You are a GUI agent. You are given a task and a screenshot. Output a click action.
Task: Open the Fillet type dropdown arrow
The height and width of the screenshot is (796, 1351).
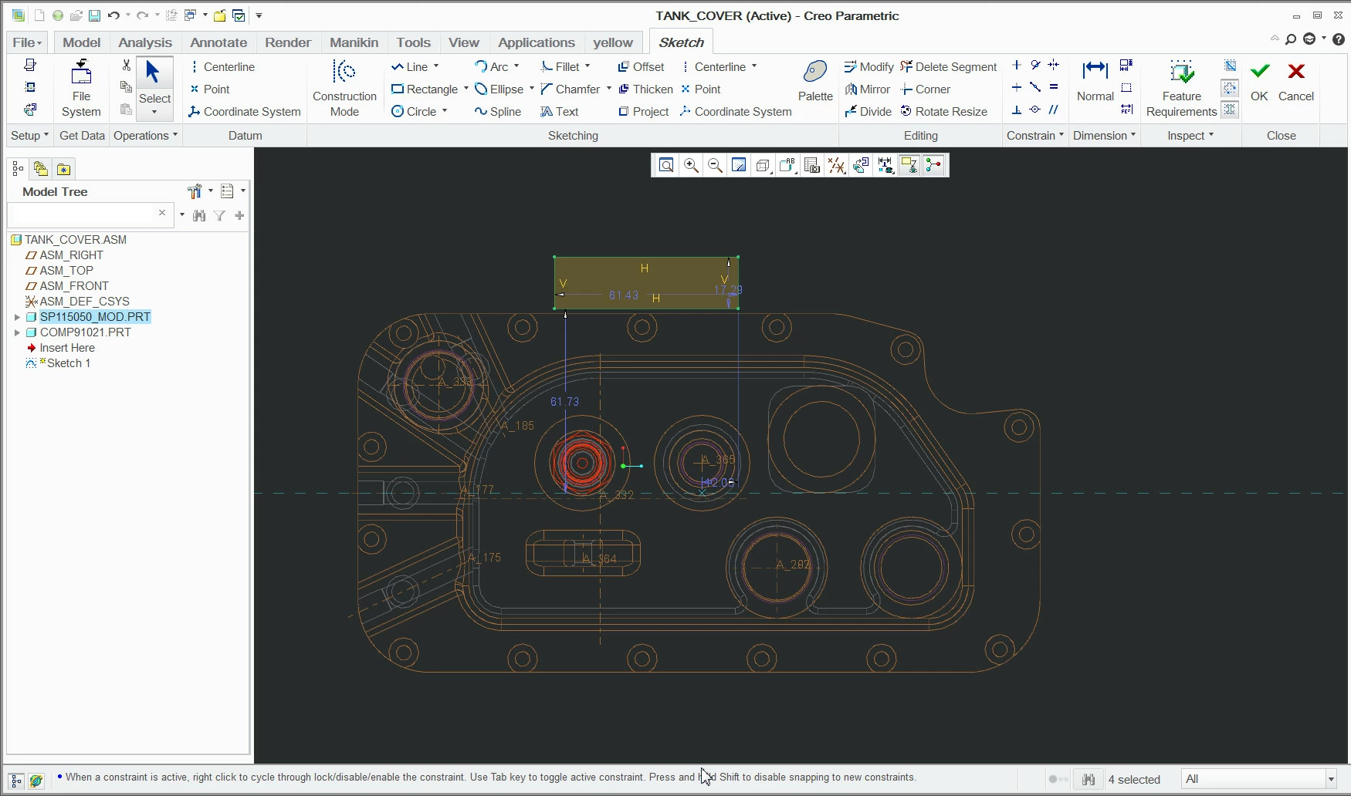pyautogui.click(x=587, y=66)
